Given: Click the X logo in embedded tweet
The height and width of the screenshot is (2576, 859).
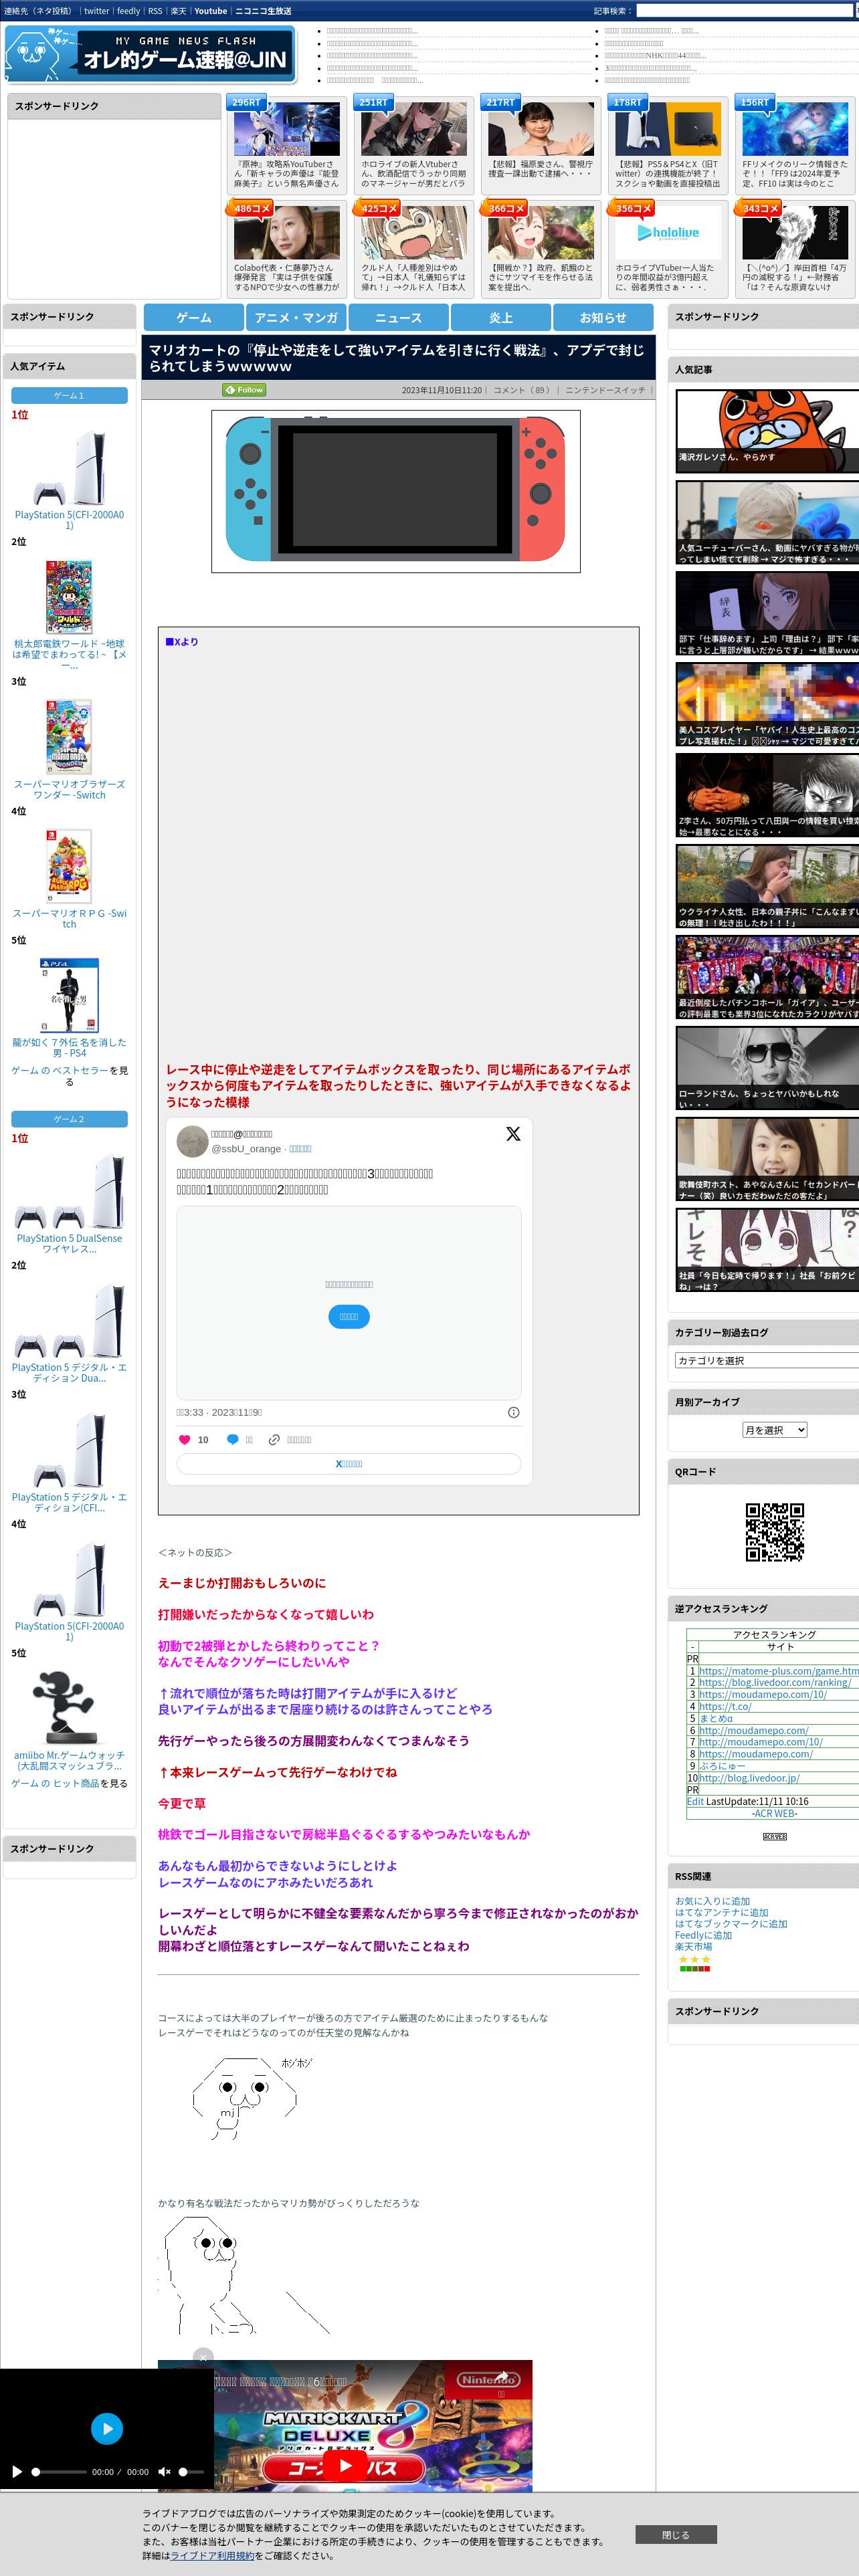Looking at the screenshot, I should coord(513,1133).
